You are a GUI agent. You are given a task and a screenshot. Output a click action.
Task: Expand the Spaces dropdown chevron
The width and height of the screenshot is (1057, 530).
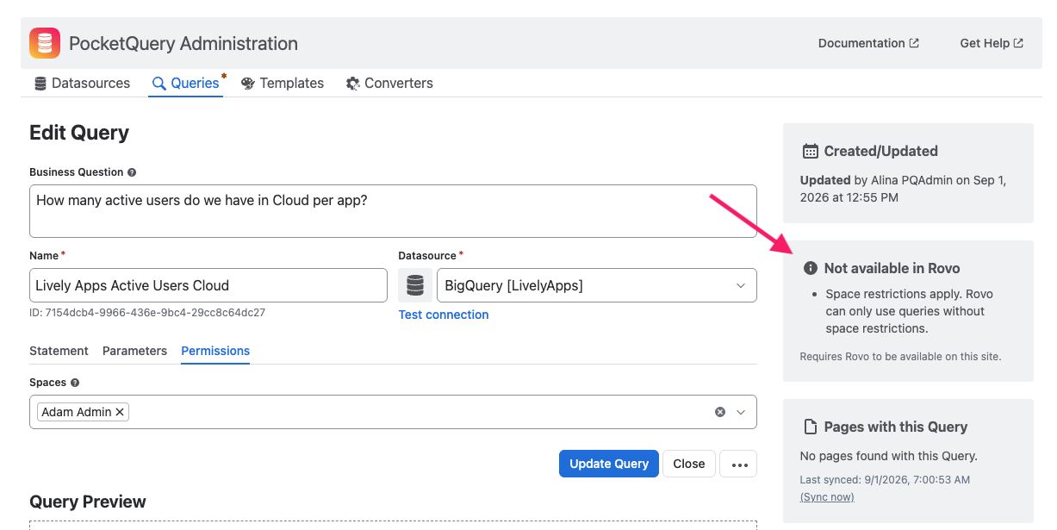(x=741, y=412)
